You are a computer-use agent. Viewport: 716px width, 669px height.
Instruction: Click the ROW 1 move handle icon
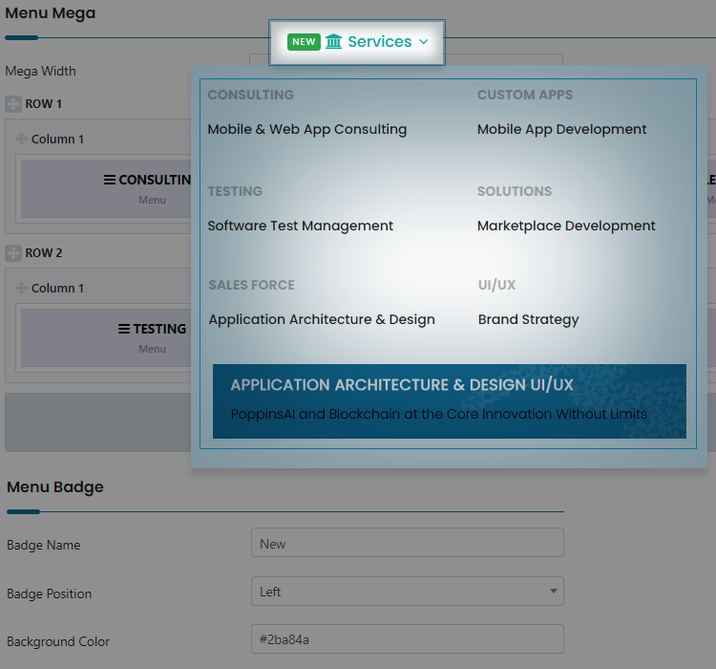coord(13,104)
